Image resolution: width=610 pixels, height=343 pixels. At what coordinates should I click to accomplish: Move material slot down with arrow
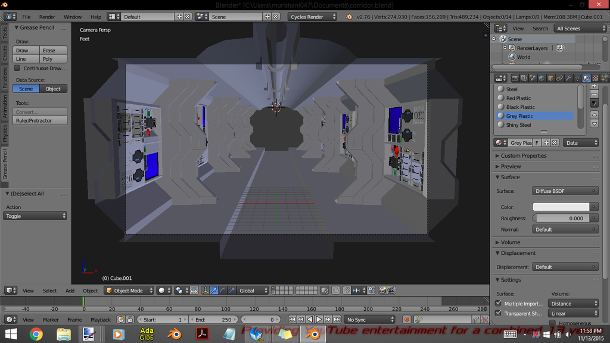coord(594,124)
